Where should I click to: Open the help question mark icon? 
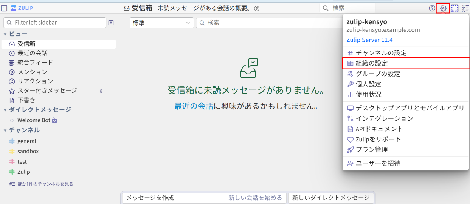coord(432,8)
